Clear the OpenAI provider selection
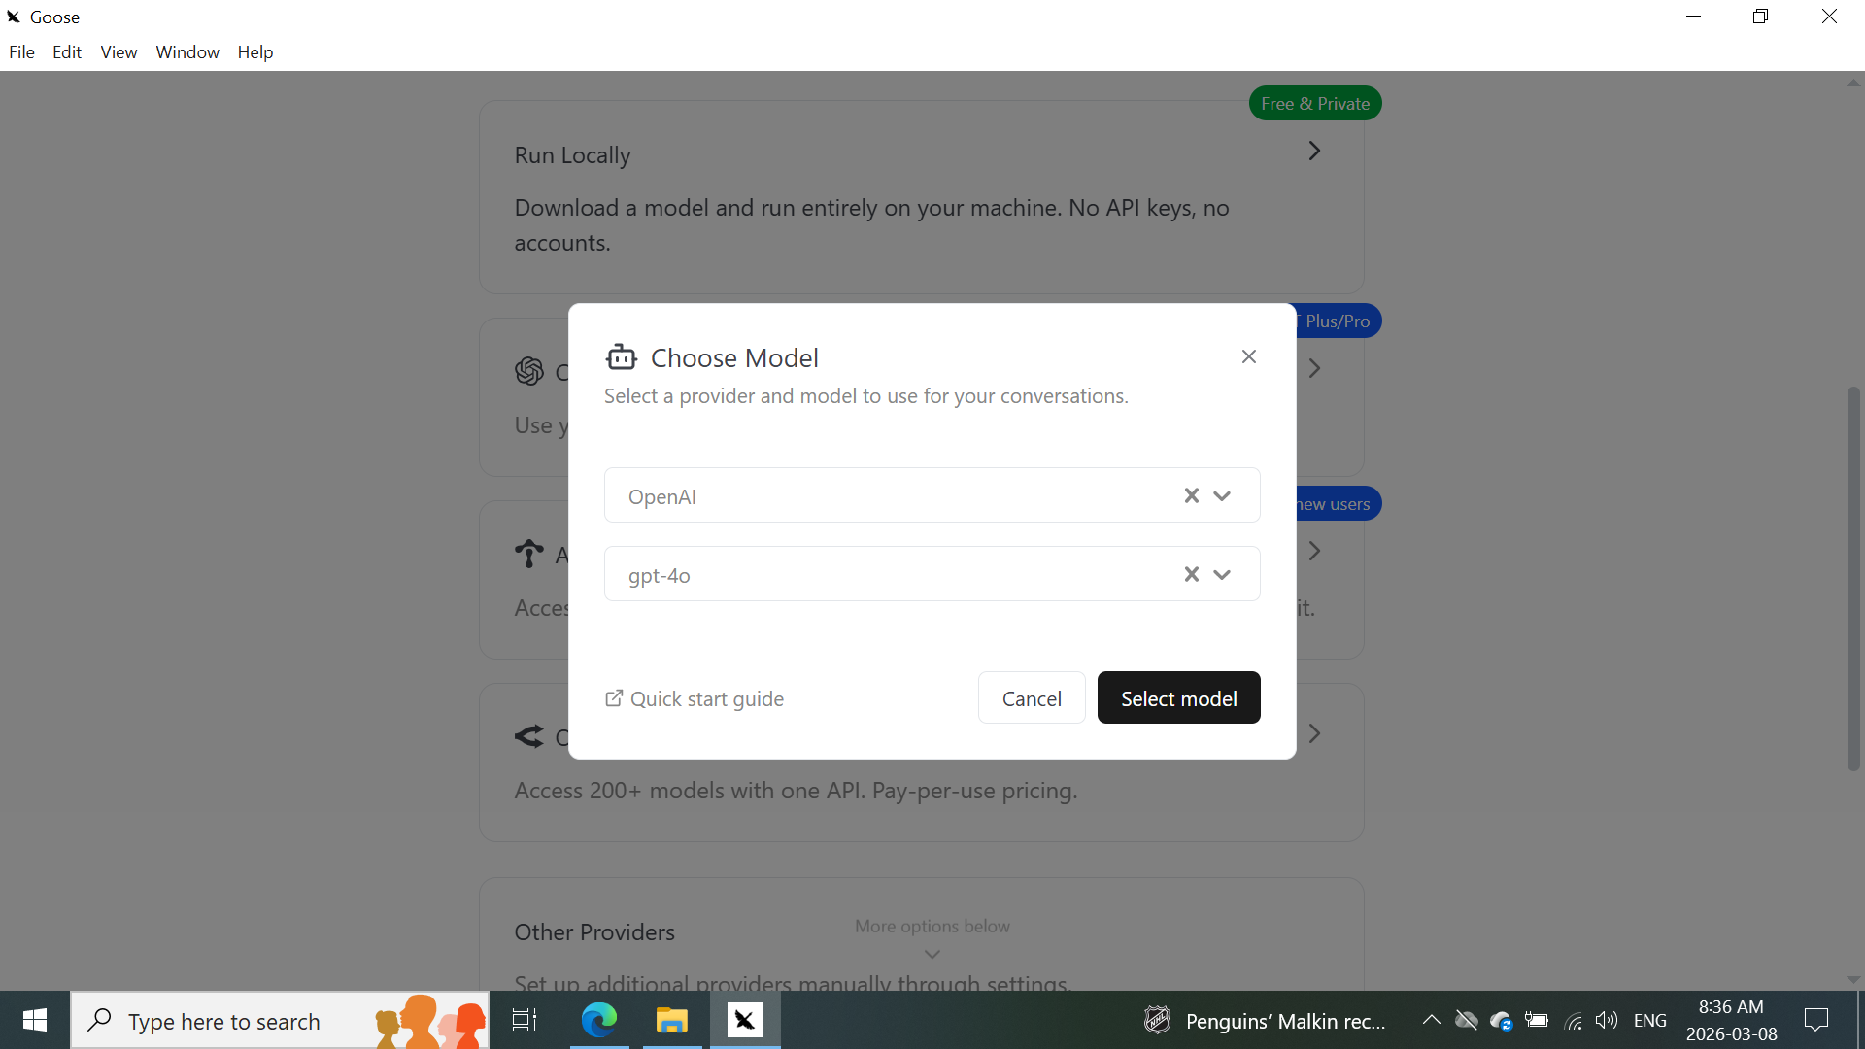Image resolution: width=1865 pixels, height=1049 pixels. (x=1192, y=495)
